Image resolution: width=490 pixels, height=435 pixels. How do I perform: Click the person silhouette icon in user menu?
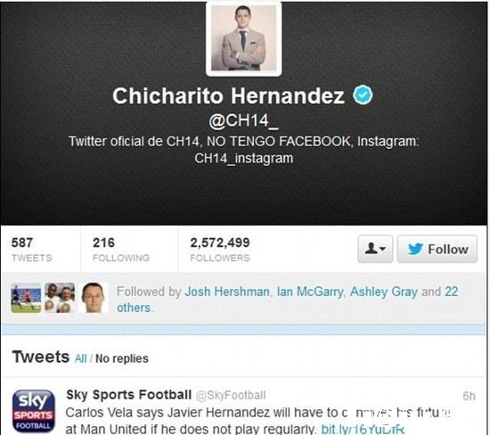371,249
